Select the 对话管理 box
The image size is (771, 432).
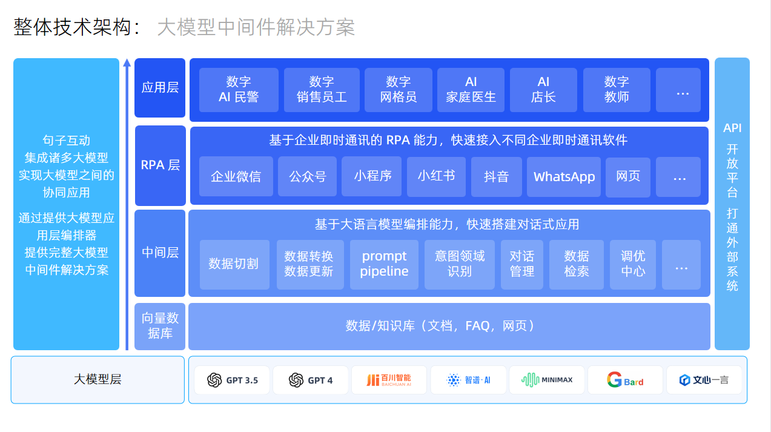pyautogui.click(x=522, y=264)
